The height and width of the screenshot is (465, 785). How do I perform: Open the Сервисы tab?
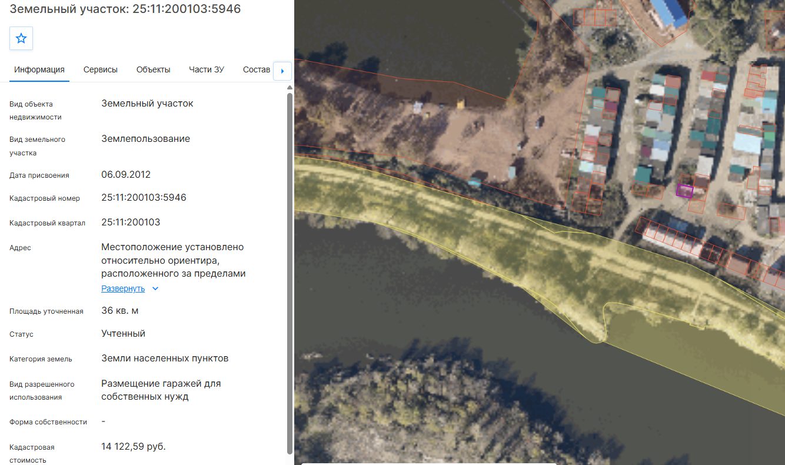101,69
